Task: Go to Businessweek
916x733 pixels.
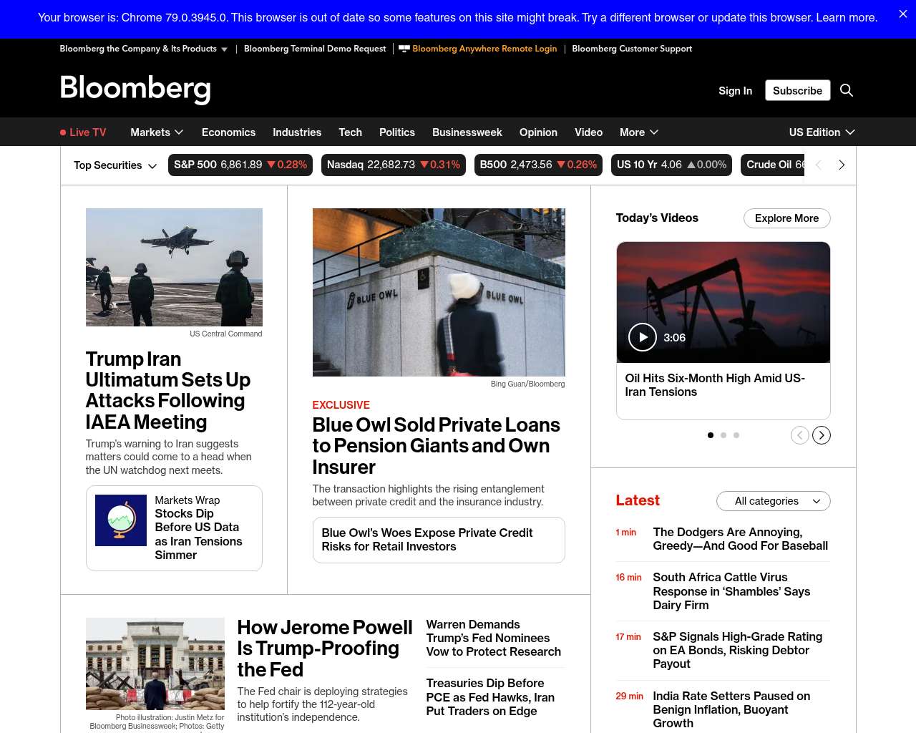Action: tap(467, 132)
